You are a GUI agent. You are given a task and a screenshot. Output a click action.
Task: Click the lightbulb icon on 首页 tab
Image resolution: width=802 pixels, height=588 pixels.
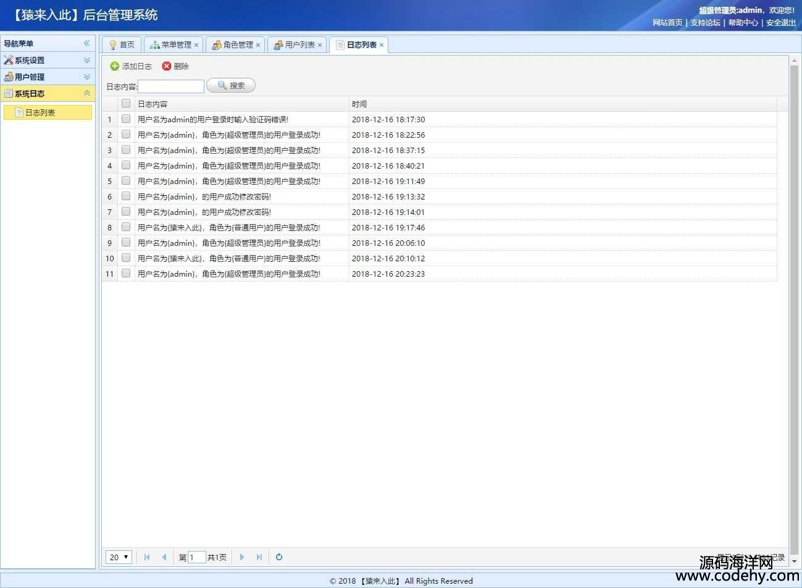(113, 45)
